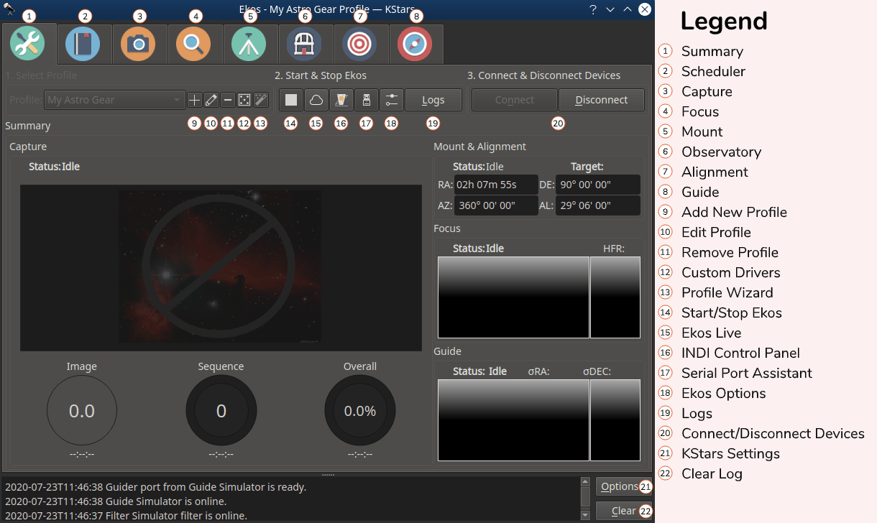Open Ekos Live cloud icon
Image resolution: width=877 pixels, height=523 pixels.
tap(316, 100)
